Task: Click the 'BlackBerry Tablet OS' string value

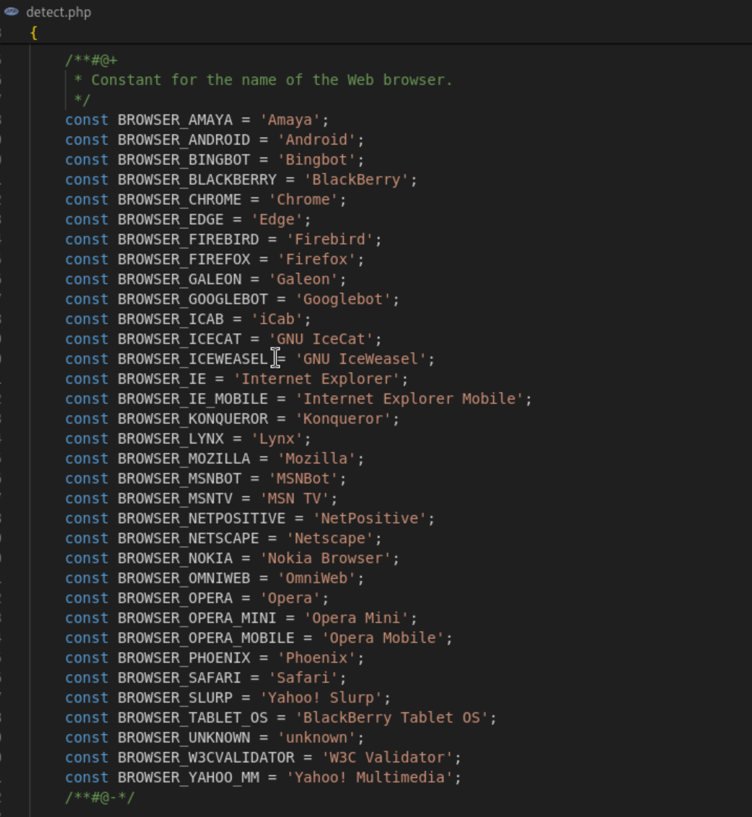Action: pyautogui.click(x=392, y=718)
